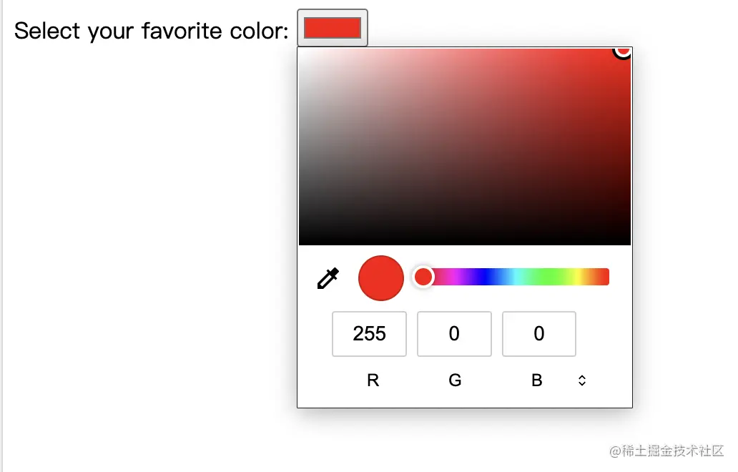This screenshot has height=472, width=738.
Task: Click the current color swatch beside the label
Action: click(x=332, y=27)
